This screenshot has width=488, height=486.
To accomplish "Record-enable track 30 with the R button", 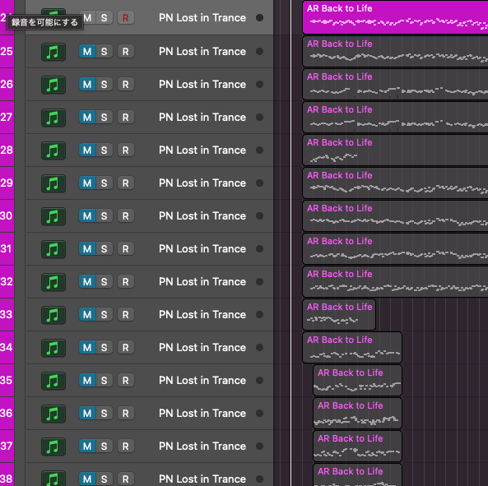I will pos(126,216).
